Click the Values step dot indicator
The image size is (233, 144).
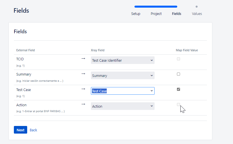196,6
